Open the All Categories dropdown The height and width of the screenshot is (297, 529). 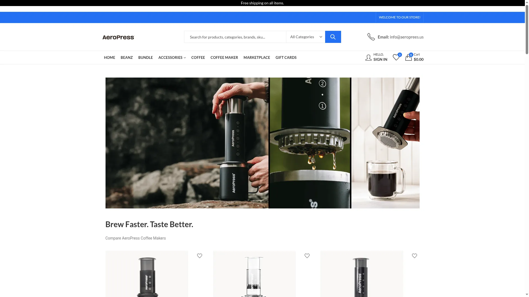click(x=306, y=37)
